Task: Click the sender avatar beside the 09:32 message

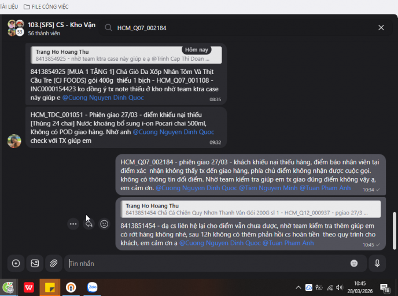Action: (x=14, y=141)
